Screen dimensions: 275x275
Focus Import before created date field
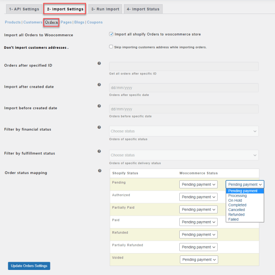click(x=184, y=109)
